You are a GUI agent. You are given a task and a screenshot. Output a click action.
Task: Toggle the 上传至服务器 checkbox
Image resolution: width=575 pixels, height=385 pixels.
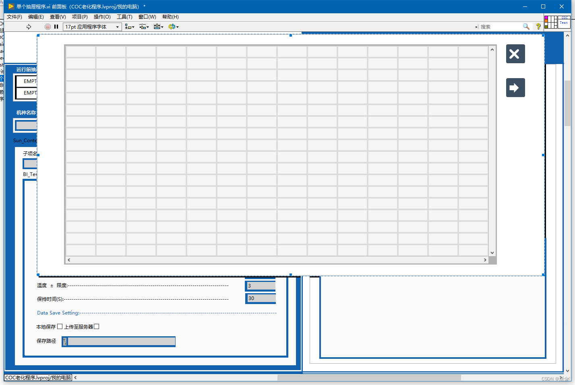click(x=96, y=327)
